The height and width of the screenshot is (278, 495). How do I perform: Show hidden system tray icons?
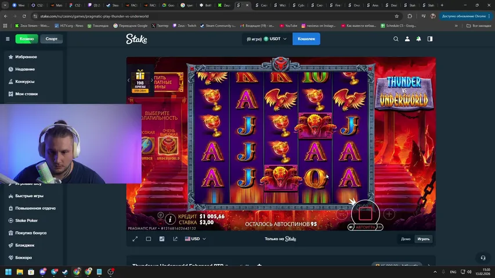[435, 272]
